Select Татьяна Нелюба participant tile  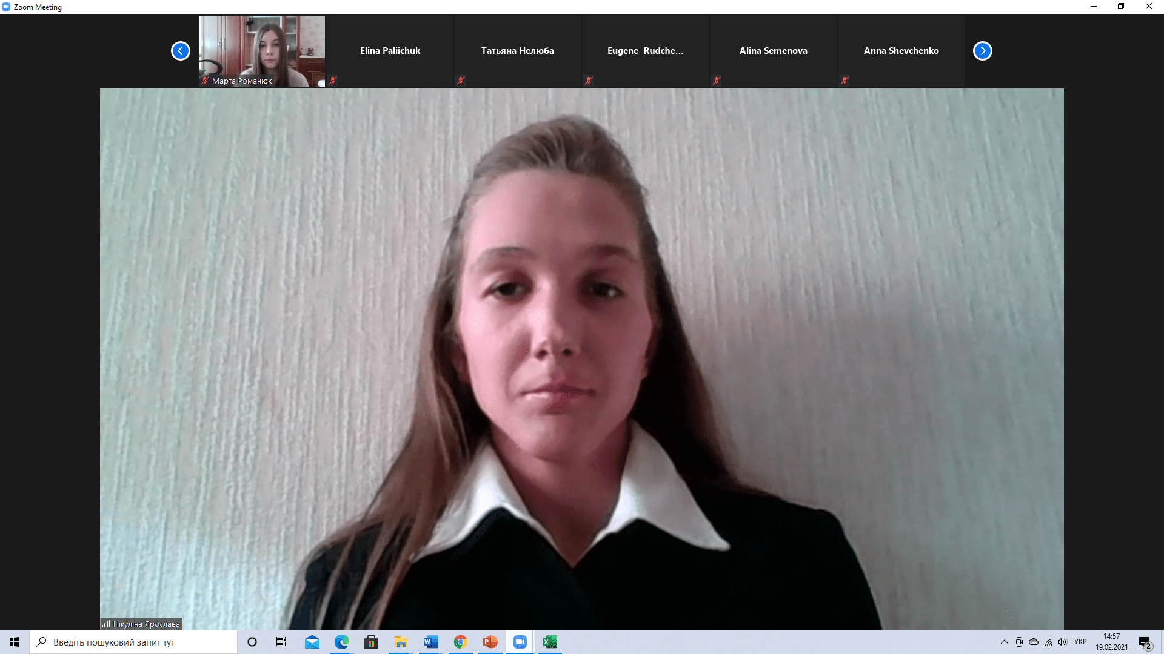[x=517, y=51]
